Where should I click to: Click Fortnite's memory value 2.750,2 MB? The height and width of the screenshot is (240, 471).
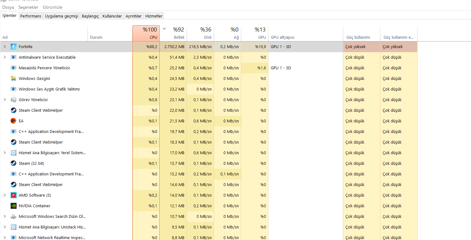174,47
